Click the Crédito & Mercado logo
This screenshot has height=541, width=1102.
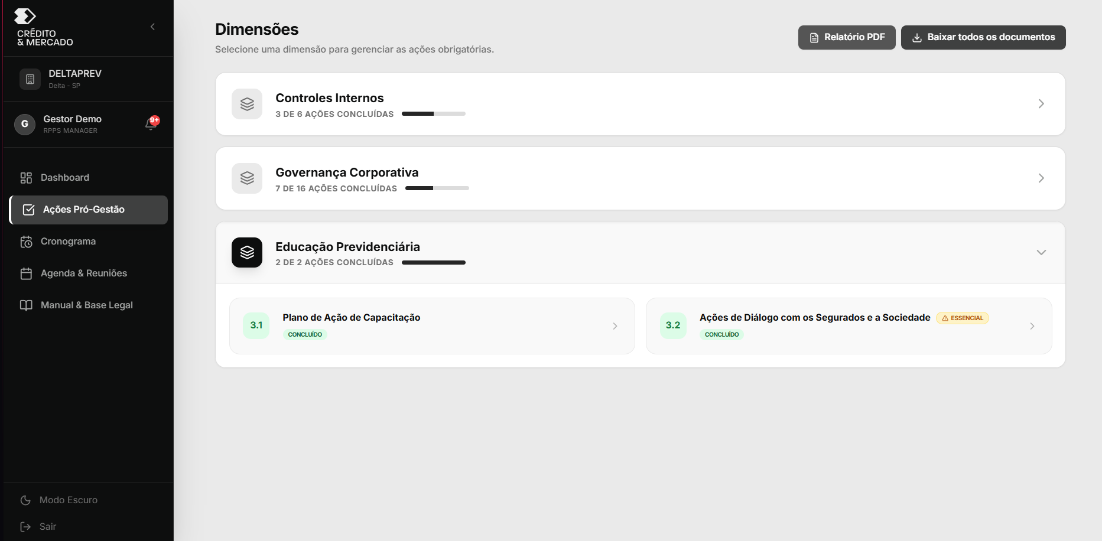[44, 27]
